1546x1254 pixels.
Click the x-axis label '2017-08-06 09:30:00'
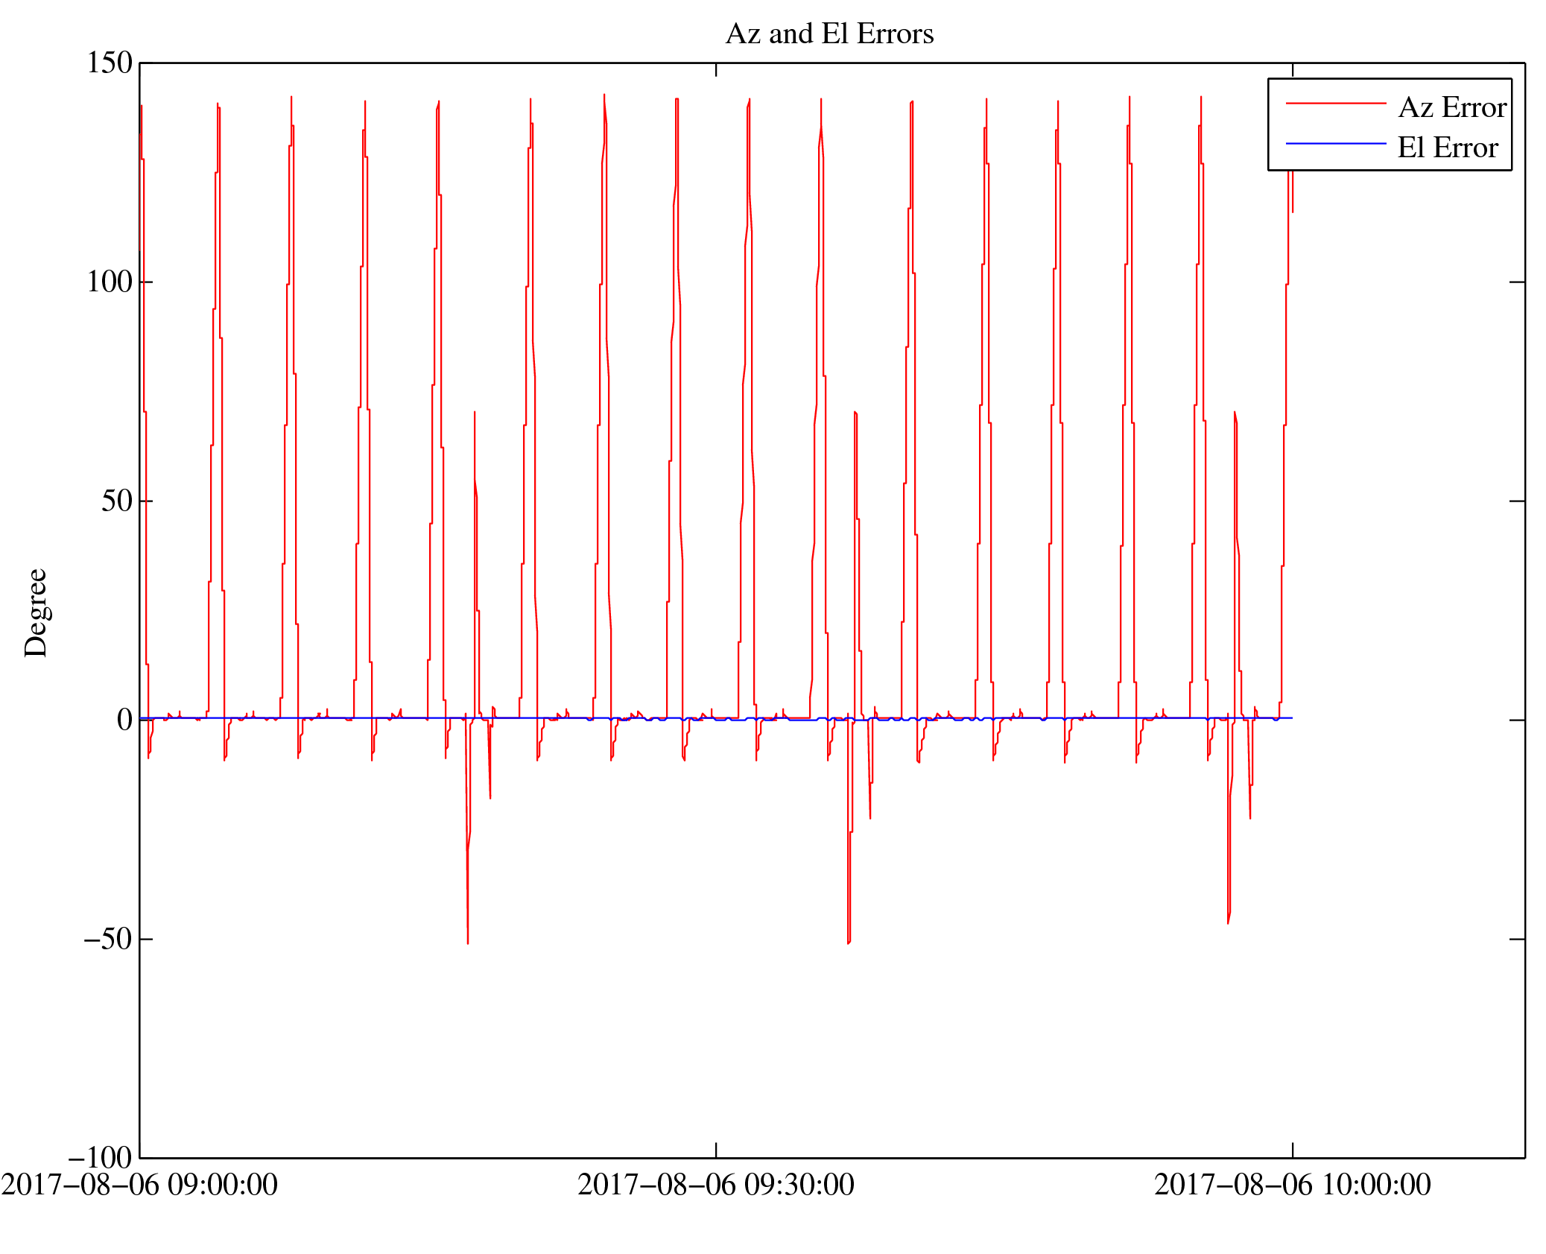[x=716, y=1185]
